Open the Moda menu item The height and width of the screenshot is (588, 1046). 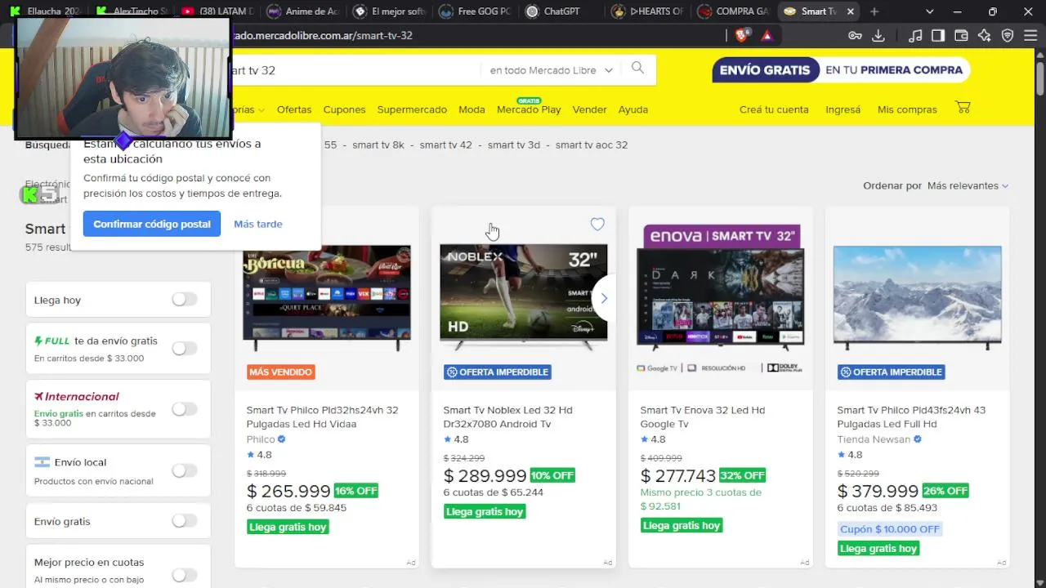(x=472, y=109)
